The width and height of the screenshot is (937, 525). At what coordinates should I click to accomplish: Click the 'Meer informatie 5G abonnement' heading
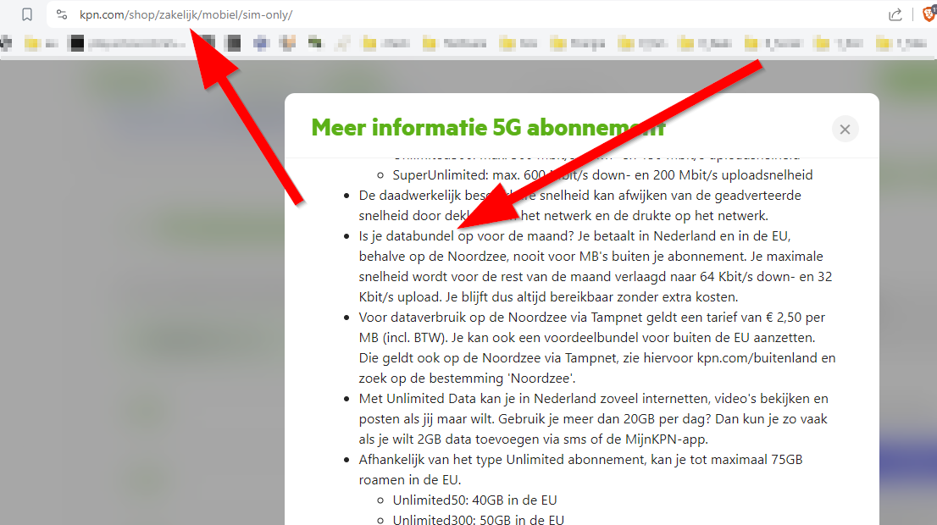(x=488, y=127)
